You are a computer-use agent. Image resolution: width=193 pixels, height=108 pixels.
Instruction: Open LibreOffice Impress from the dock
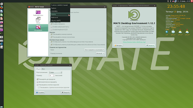pos(2,19)
